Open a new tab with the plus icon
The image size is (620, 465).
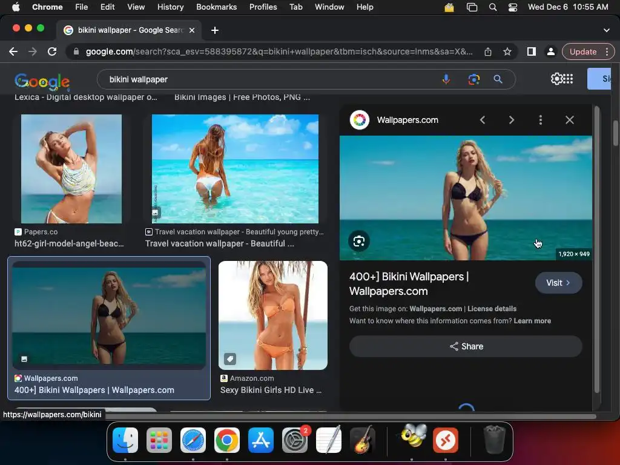pyautogui.click(x=215, y=30)
